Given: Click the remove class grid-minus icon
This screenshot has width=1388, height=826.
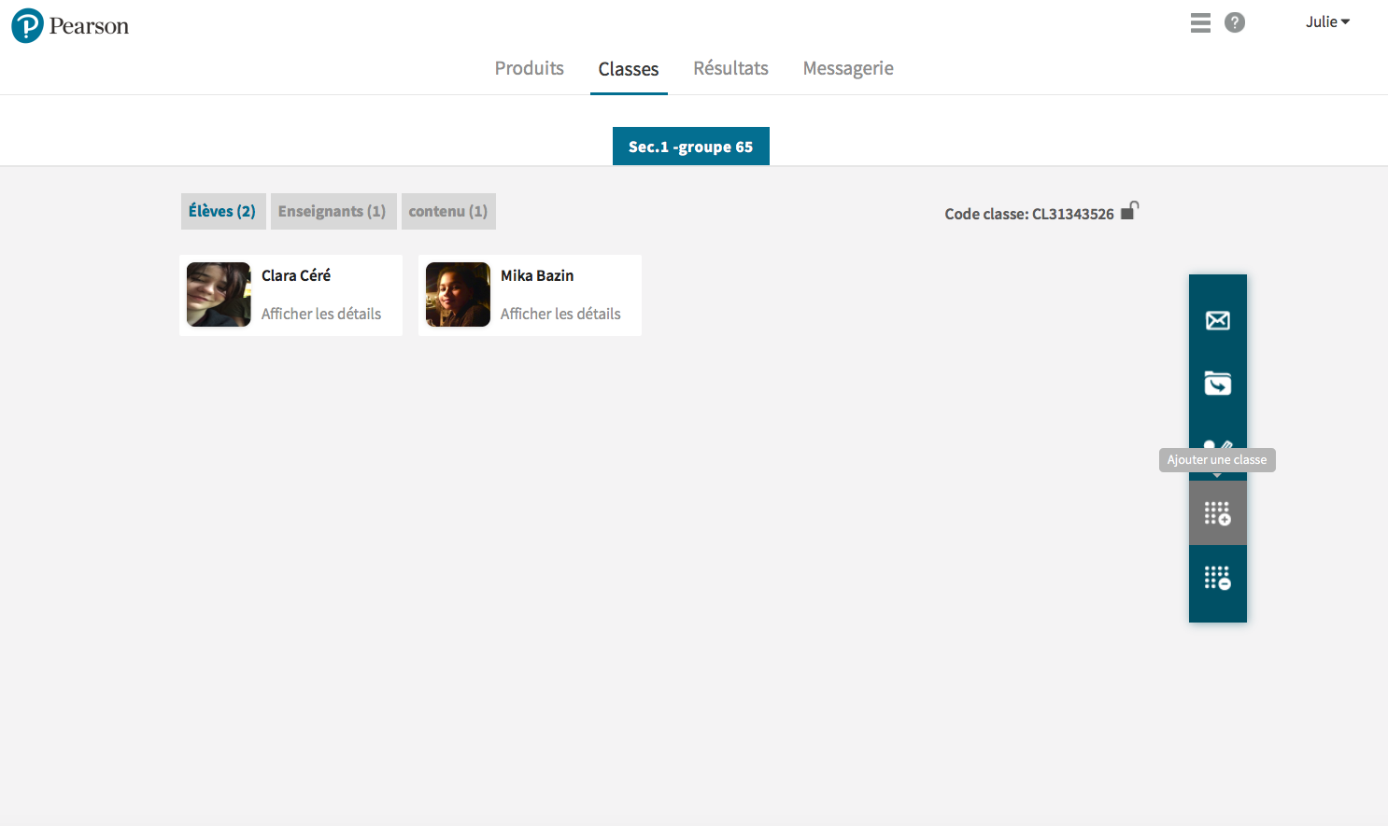Looking at the screenshot, I should click(1217, 578).
